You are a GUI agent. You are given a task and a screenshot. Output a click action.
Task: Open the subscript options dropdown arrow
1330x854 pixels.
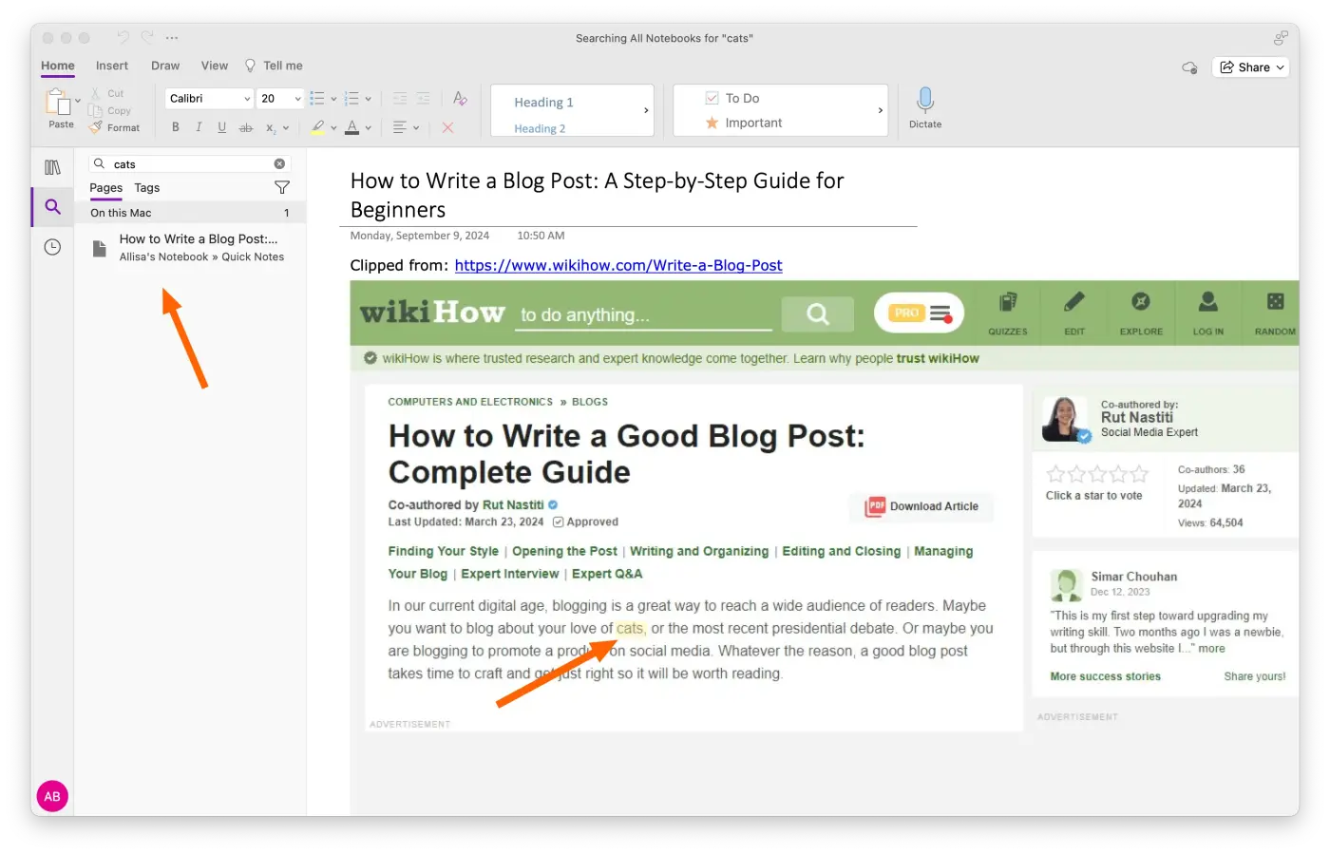point(286,127)
